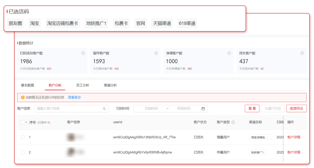Check the checkbox for row 1

[23, 137]
